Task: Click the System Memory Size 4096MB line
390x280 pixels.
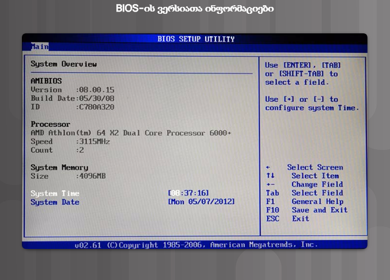Action: (x=68, y=177)
